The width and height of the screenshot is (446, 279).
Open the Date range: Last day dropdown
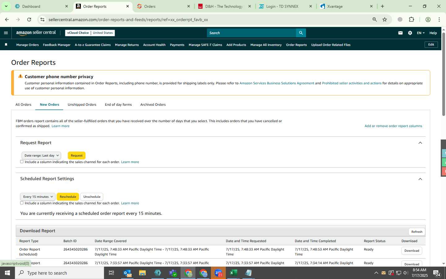pyautogui.click(x=41, y=155)
